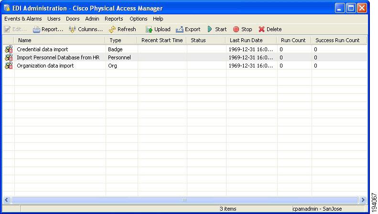
Task: Click the 3 items status bar text
Action: tap(228, 209)
